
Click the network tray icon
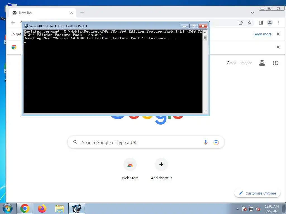pyautogui.click(x=251, y=209)
